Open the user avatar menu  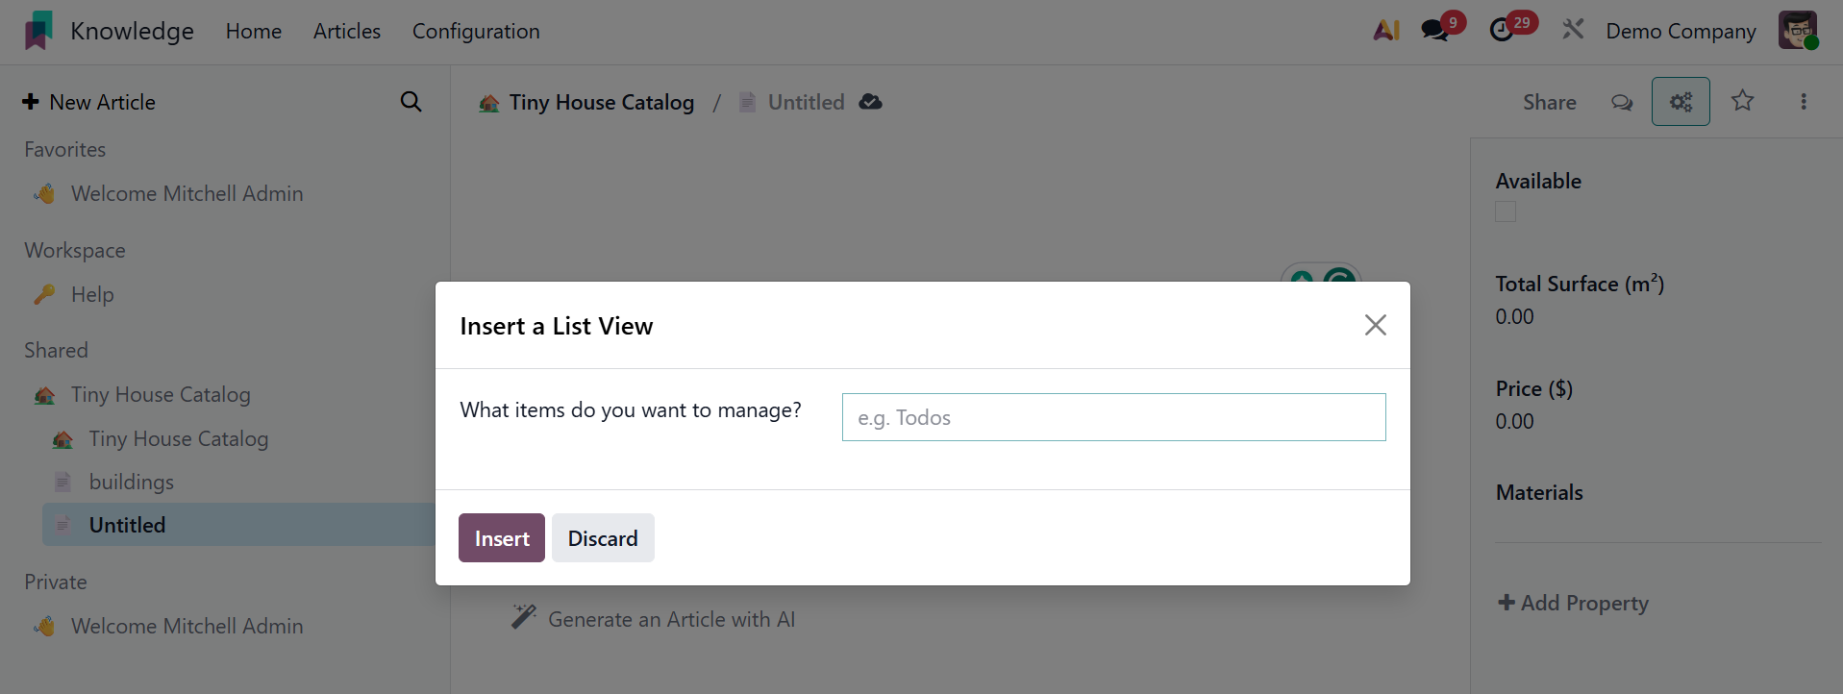click(1797, 31)
